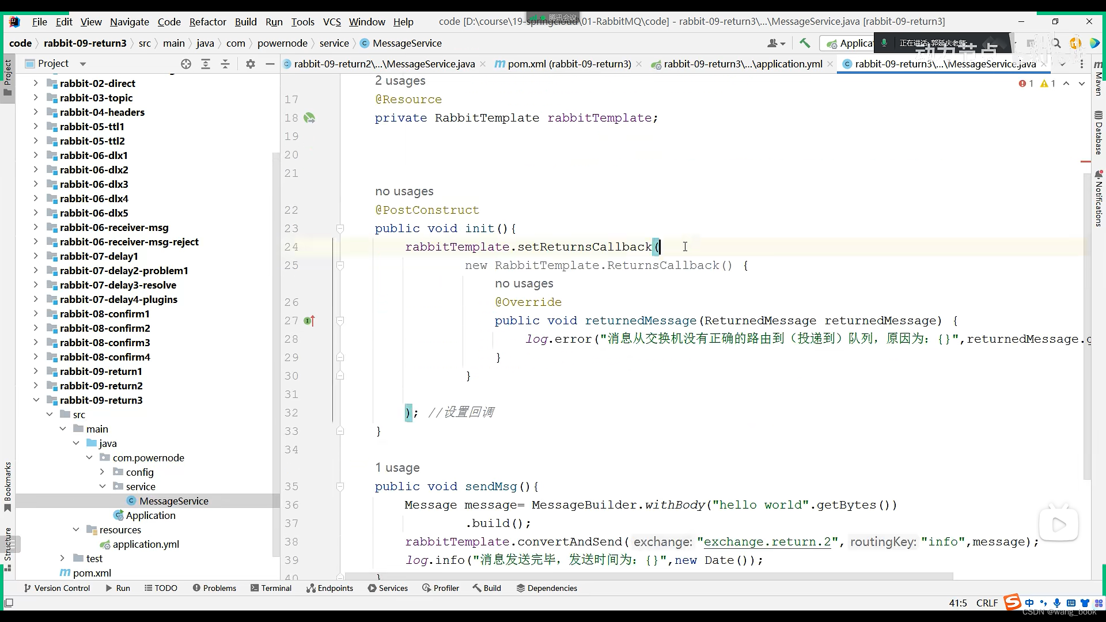
Task: Open the Project view dropdown
Action: pyautogui.click(x=83, y=64)
